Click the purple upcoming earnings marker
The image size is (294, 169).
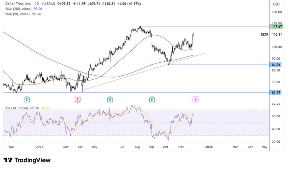click(x=195, y=99)
